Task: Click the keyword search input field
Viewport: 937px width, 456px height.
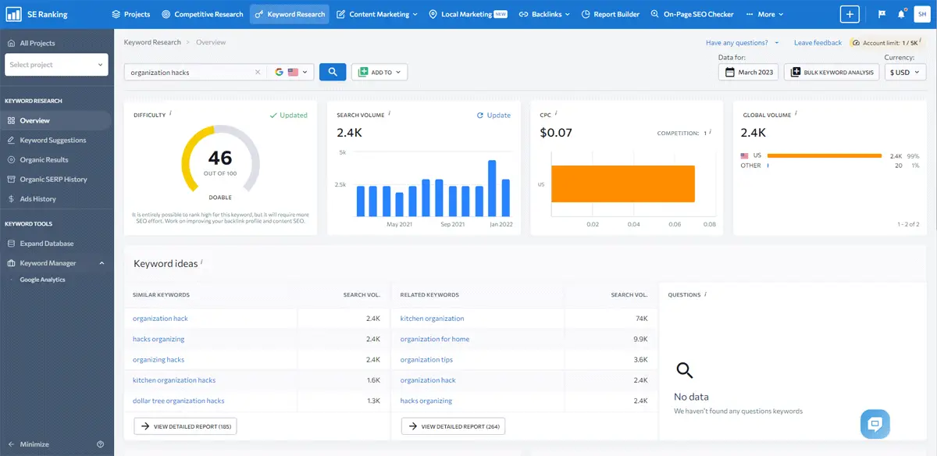Action: [190, 73]
